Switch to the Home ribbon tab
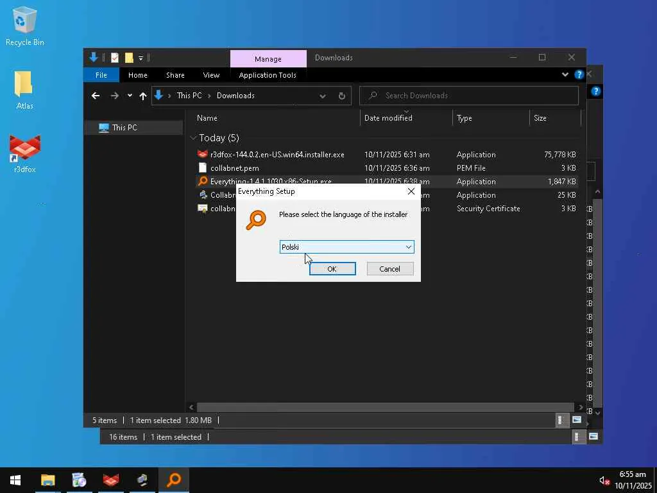657x493 pixels. pos(138,75)
